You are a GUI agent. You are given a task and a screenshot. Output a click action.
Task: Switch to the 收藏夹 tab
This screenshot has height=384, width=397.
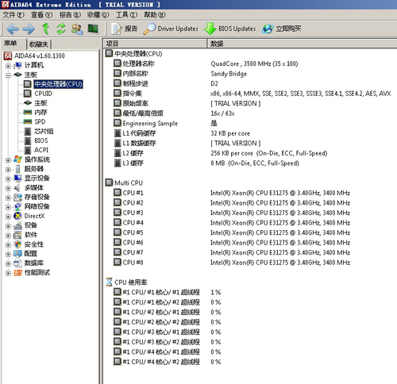39,44
